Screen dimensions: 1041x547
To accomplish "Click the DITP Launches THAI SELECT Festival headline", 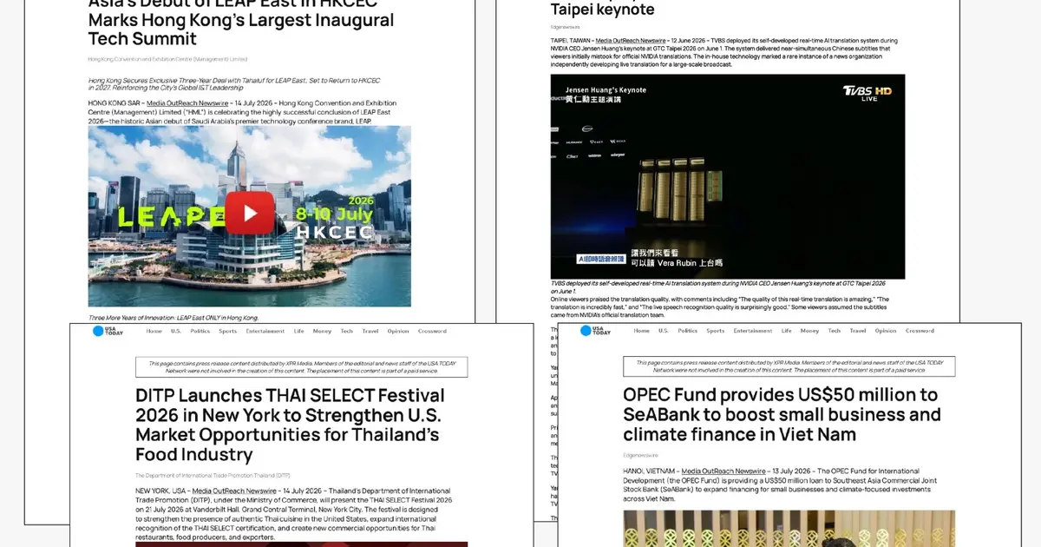I will pyautogui.click(x=290, y=425).
